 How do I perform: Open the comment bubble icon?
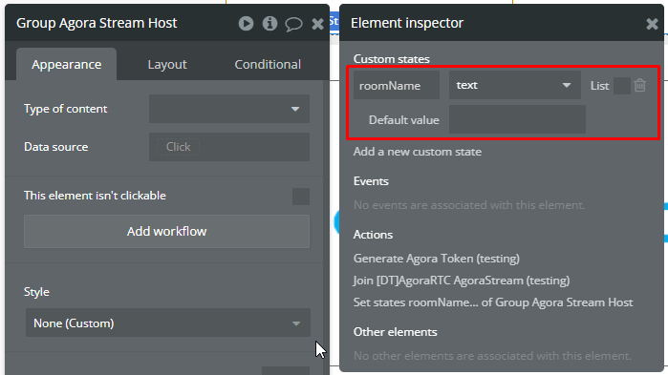point(293,24)
